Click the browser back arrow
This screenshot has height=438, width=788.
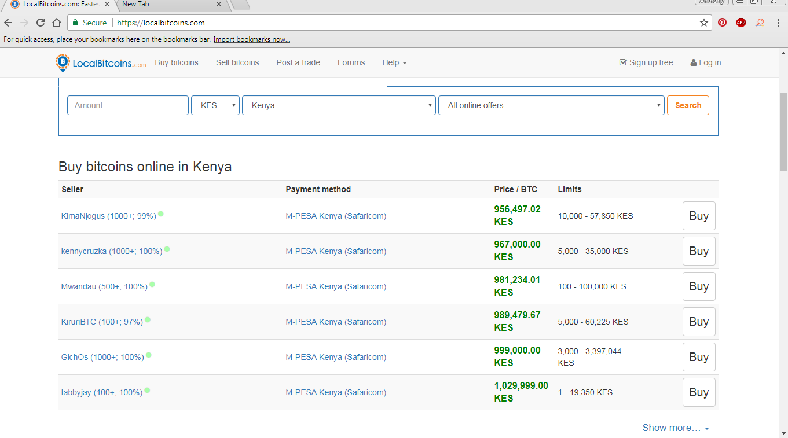coord(8,23)
